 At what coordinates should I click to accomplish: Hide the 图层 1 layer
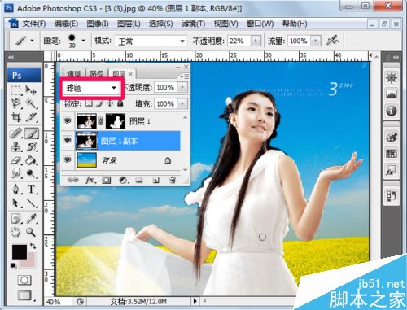coord(68,120)
